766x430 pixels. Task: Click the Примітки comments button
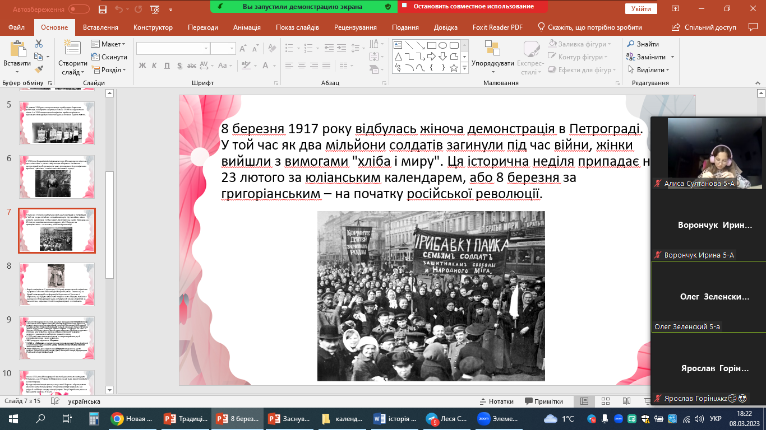pyautogui.click(x=544, y=401)
